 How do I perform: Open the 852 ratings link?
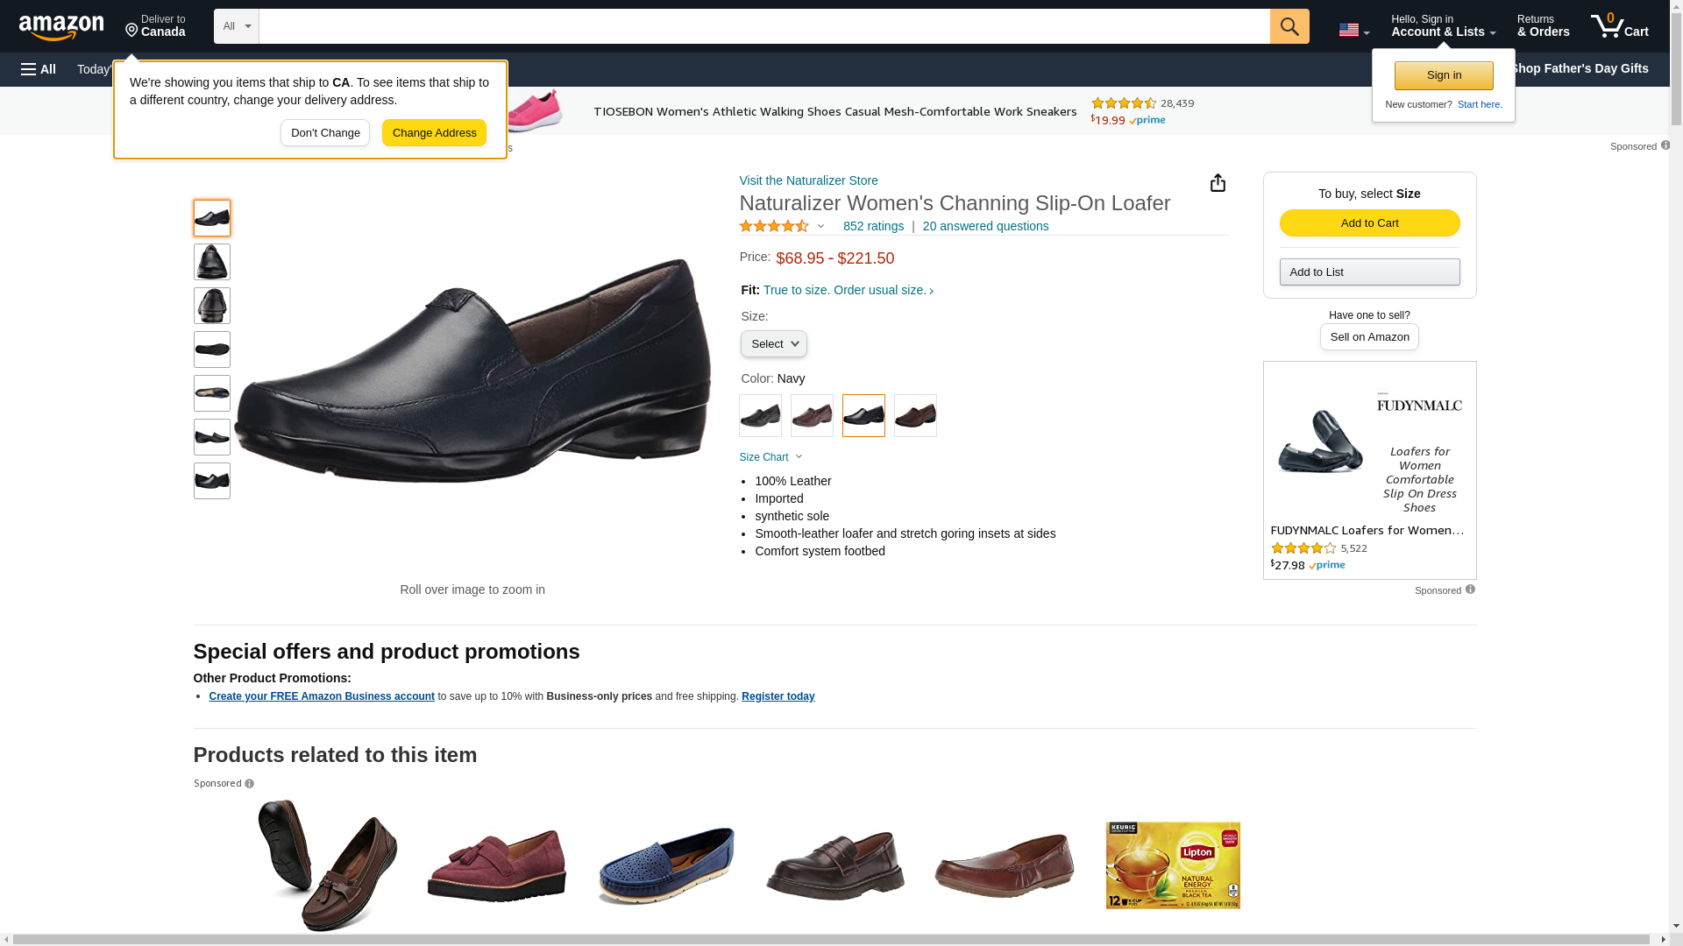click(873, 226)
